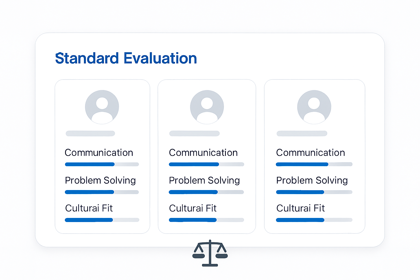This screenshot has height=280, width=420.
Task: Adjust second candidate's Communication score bar
Action: [206, 164]
